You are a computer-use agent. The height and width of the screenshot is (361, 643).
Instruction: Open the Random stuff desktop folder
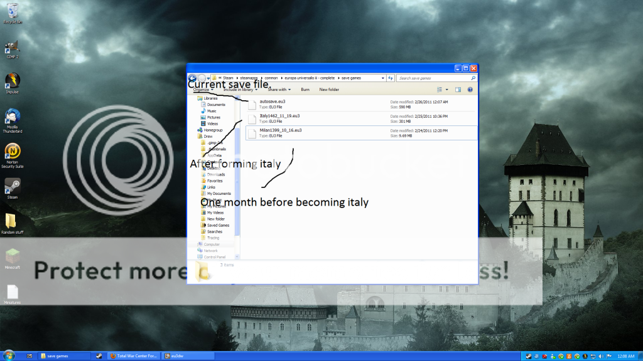click(12, 222)
